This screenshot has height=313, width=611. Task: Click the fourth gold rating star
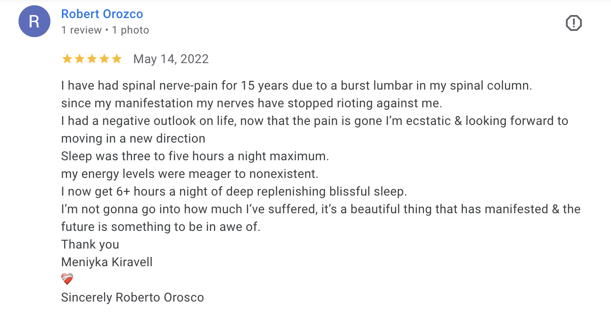[x=104, y=59]
